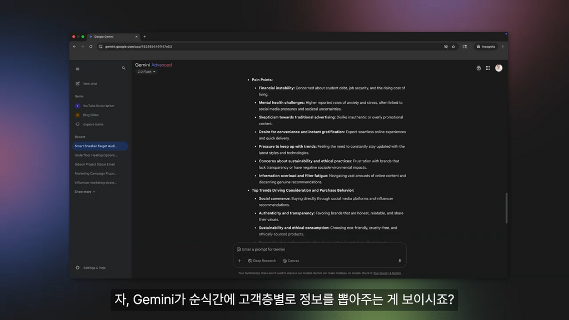Click the sidebar search icon
569x320 pixels.
[x=123, y=68]
